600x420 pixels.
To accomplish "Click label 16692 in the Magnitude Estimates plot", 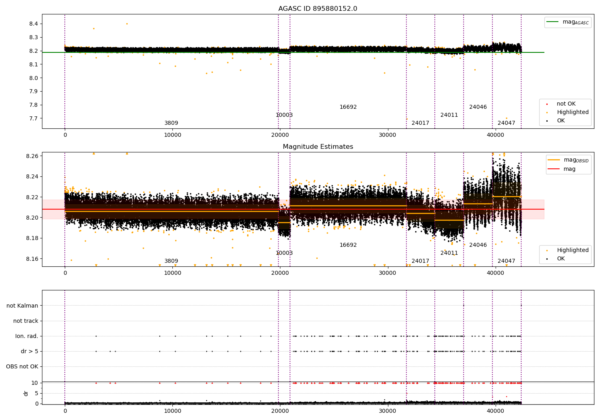I will pos(348,245).
